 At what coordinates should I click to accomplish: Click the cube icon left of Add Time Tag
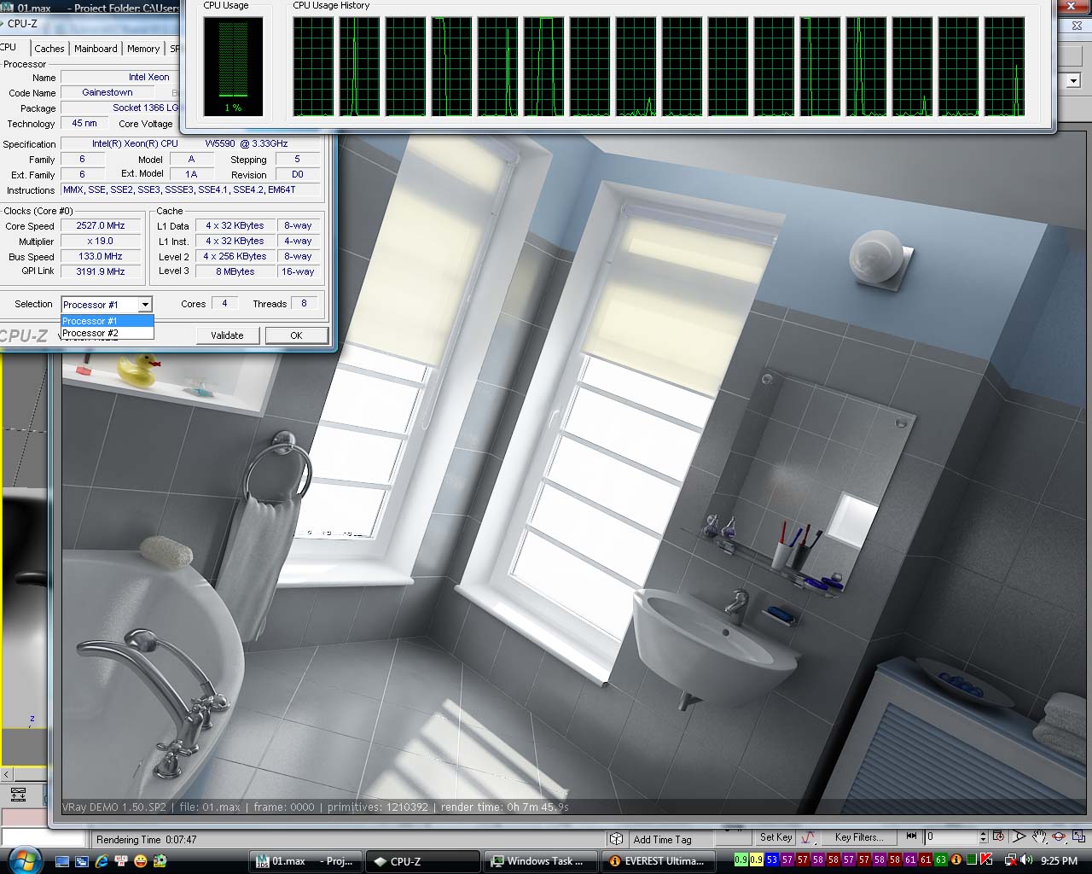[616, 839]
